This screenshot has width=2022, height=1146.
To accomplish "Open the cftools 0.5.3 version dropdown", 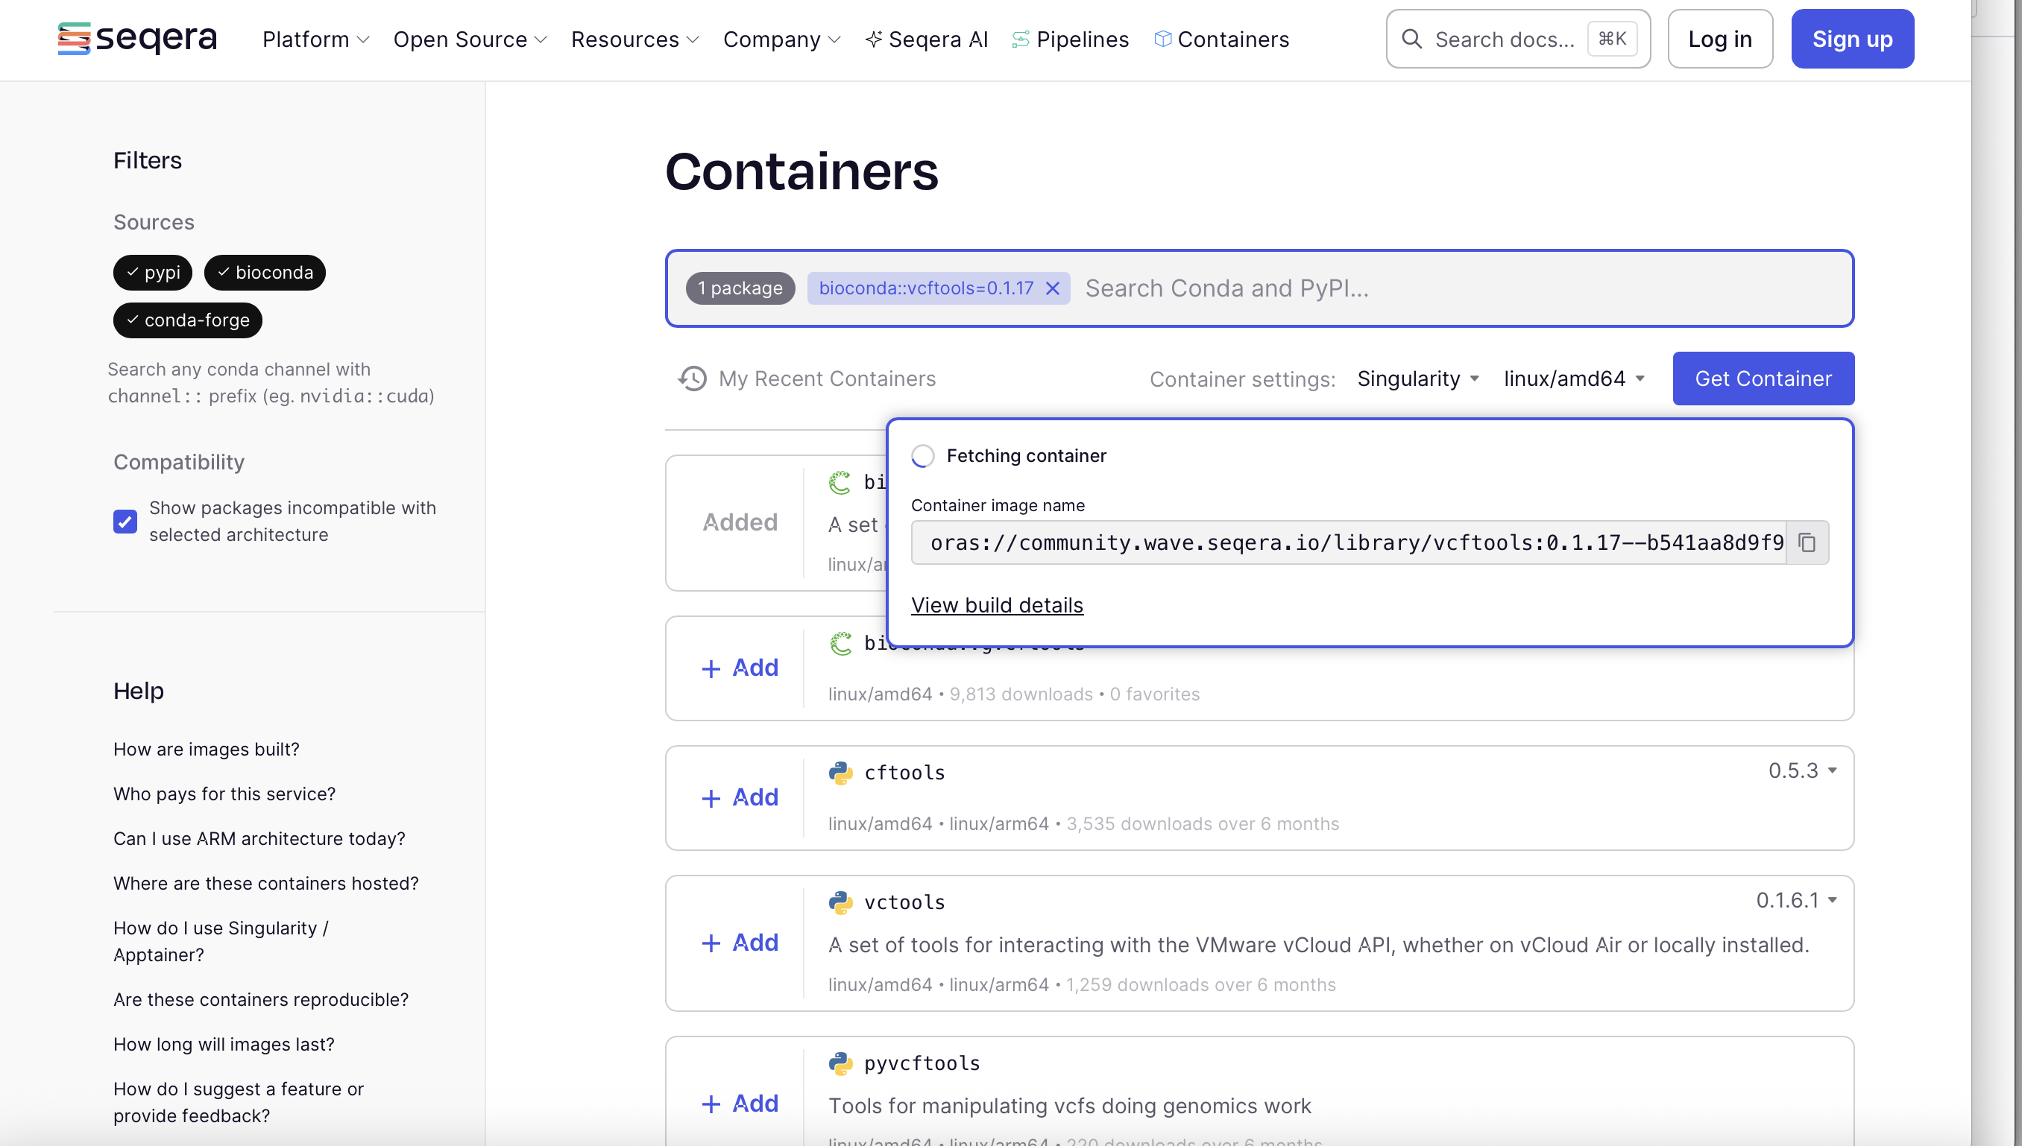I will (x=1802, y=770).
